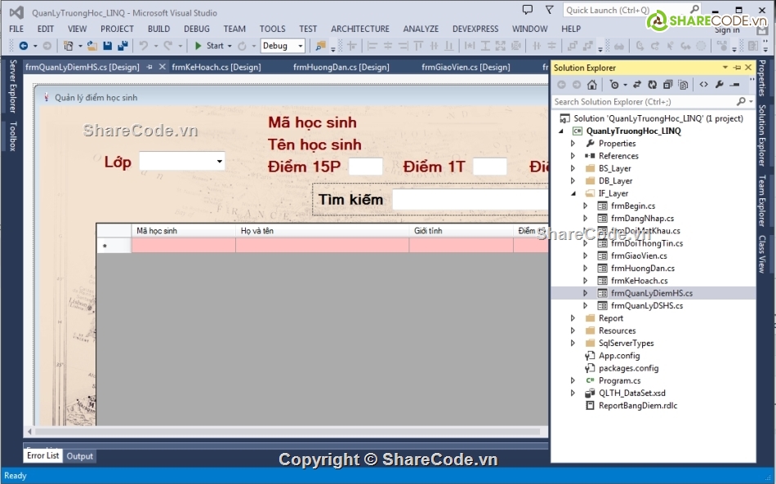Expand the QLTH_DataSet.xsd node
The width and height of the screenshot is (776, 484).
[x=573, y=393]
